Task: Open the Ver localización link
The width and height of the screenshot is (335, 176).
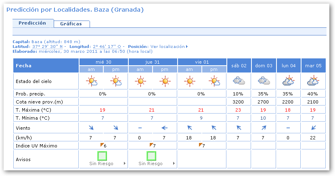Action: [169, 47]
